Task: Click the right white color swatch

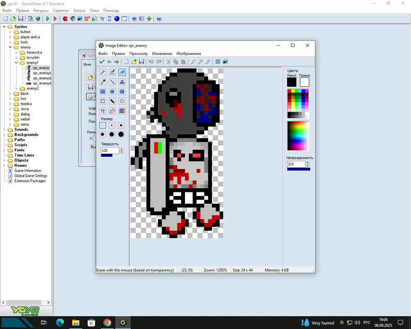Action: point(304,82)
